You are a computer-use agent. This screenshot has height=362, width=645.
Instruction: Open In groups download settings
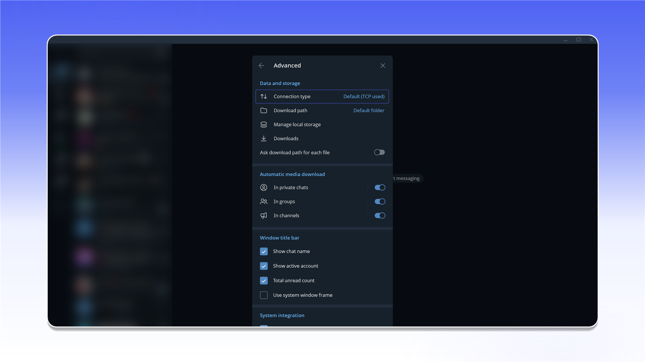coord(310,201)
